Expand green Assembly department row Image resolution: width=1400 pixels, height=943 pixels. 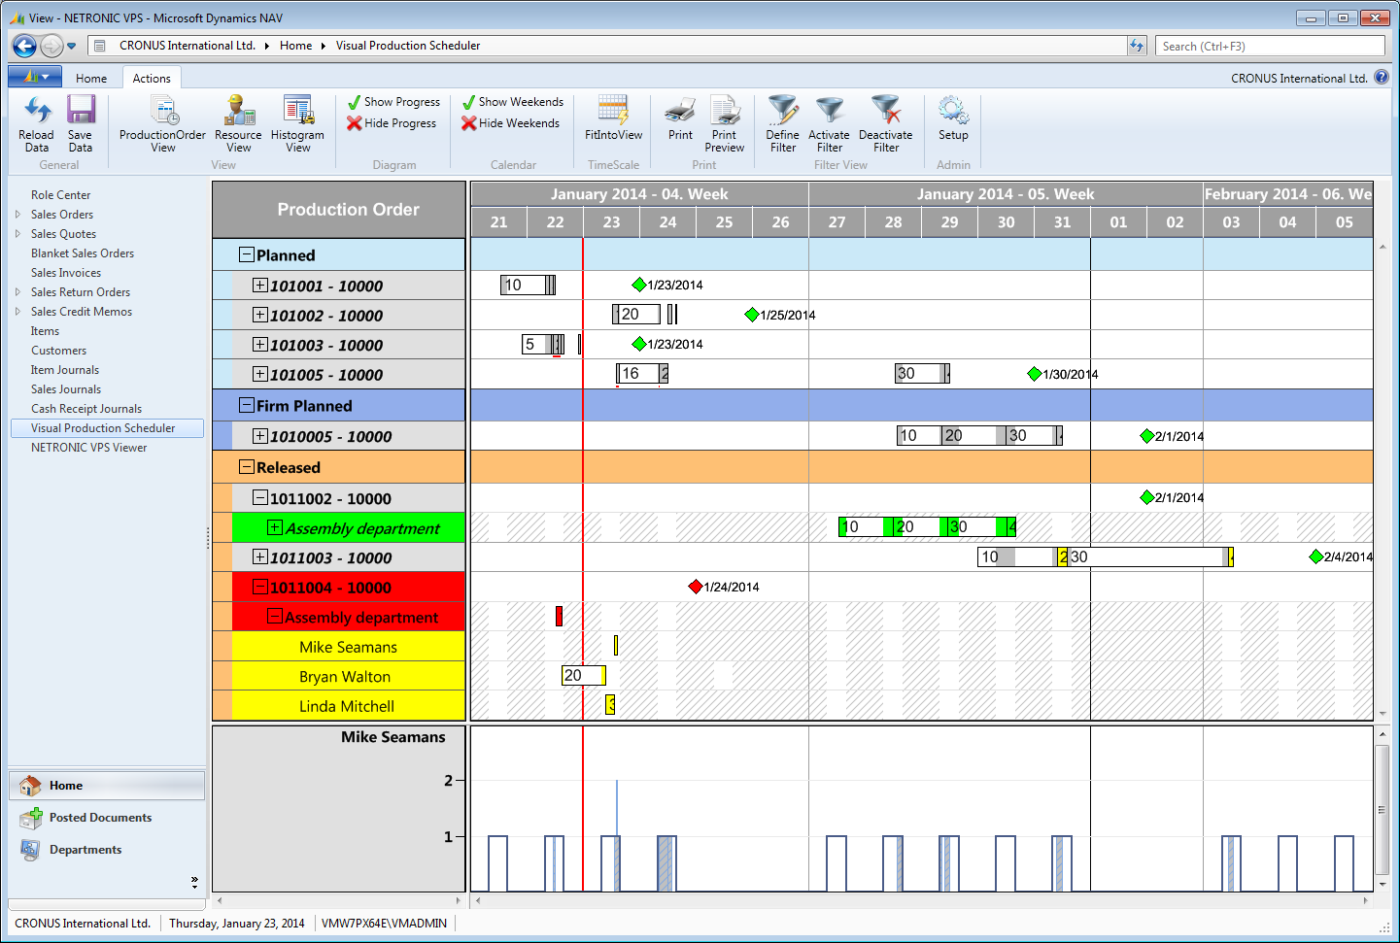pos(275,527)
